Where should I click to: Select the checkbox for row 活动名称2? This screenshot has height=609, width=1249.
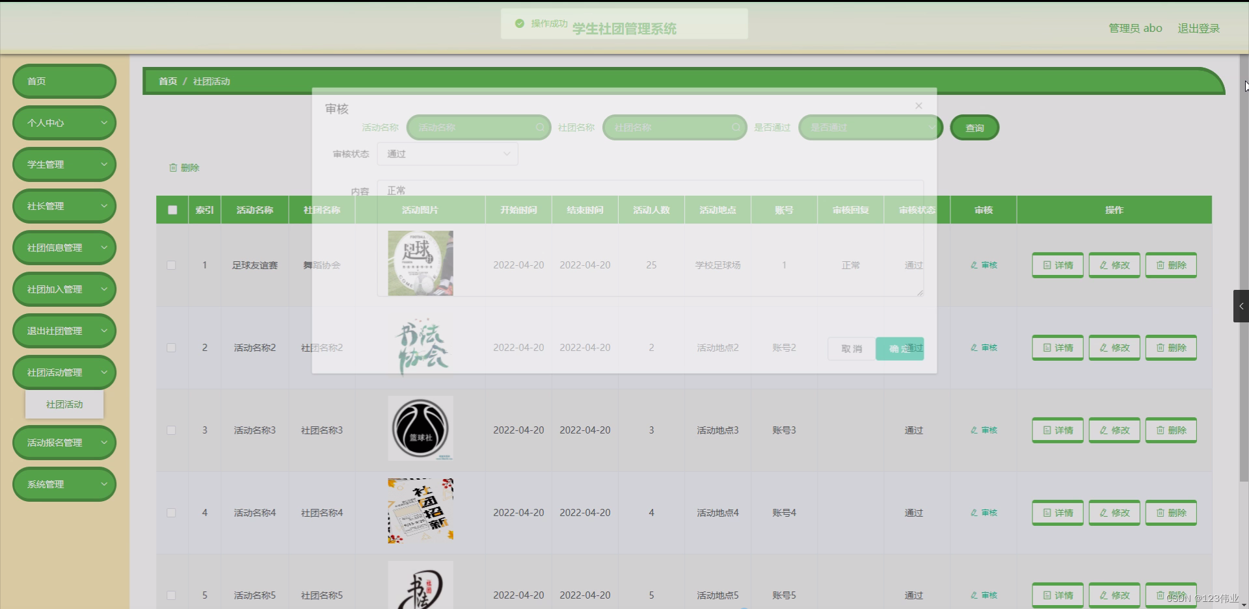(171, 348)
